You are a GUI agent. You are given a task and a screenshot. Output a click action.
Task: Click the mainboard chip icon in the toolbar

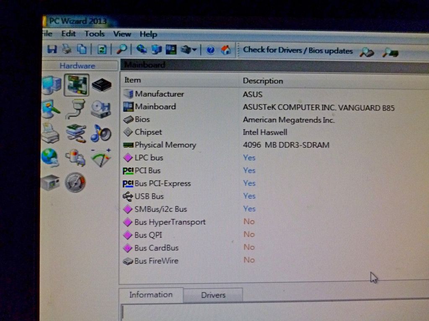[x=171, y=50]
